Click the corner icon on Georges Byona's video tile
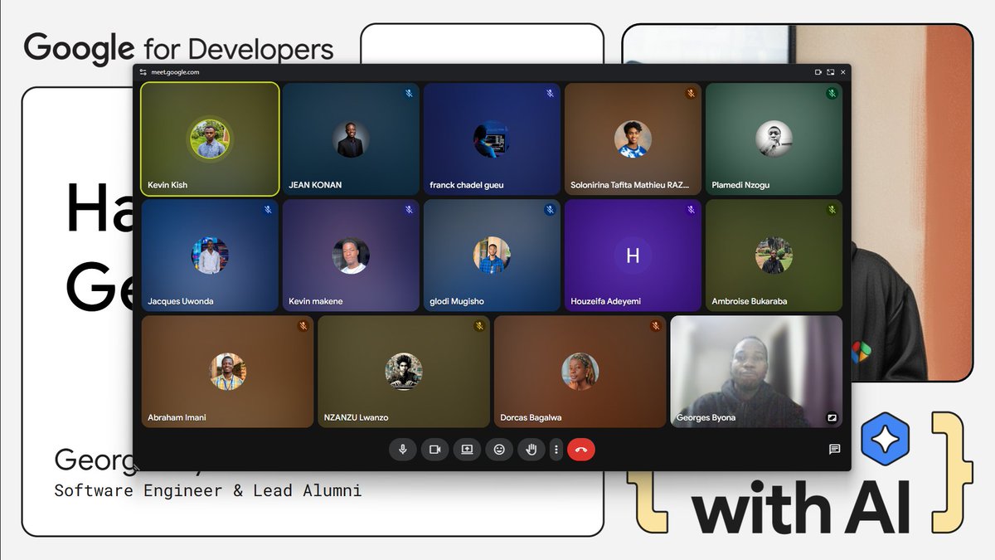This screenshot has width=995, height=560. (832, 417)
